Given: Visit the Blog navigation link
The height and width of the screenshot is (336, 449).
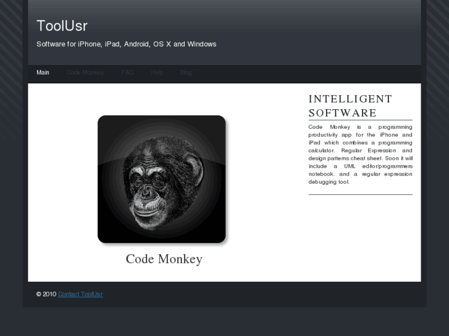Looking at the screenshot, I should pyautogui.click(x=186, y=73).
